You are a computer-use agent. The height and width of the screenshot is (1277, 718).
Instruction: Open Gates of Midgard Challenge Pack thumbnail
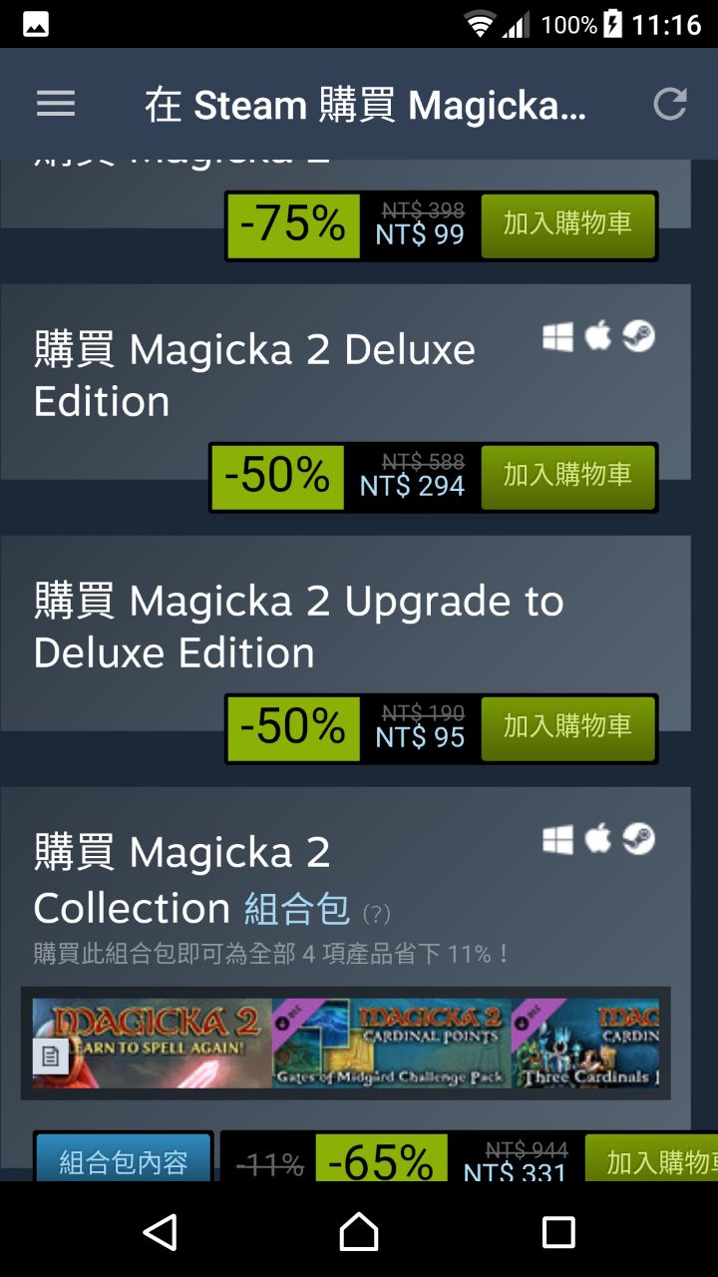(391, 1044)
